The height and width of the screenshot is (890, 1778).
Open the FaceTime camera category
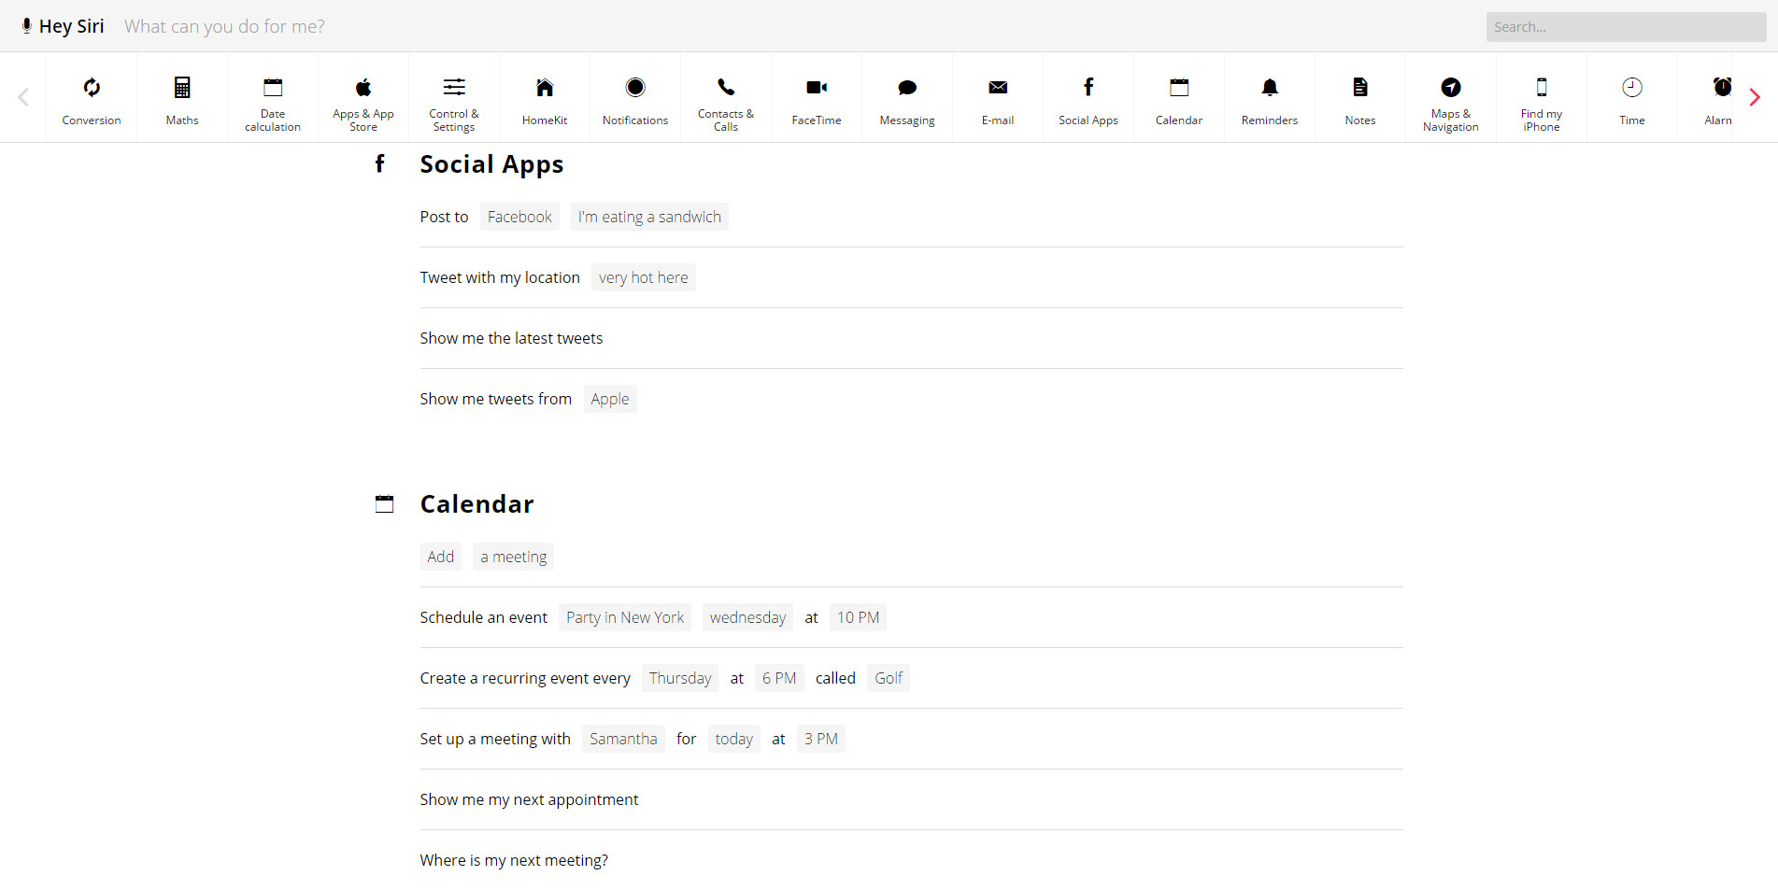(x=817, y=98)
